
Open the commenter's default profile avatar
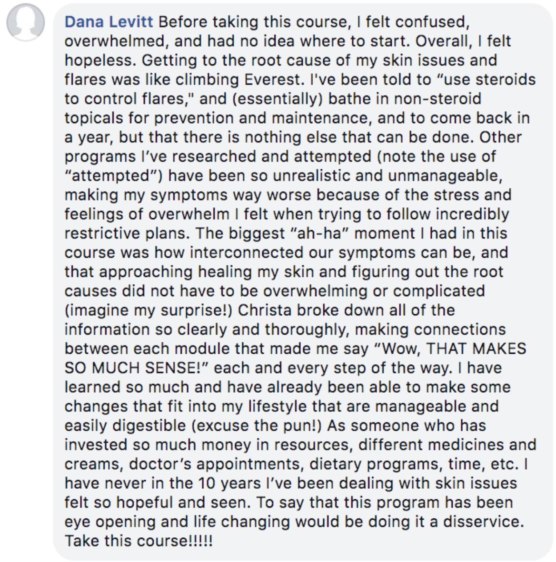coord(26,22)
